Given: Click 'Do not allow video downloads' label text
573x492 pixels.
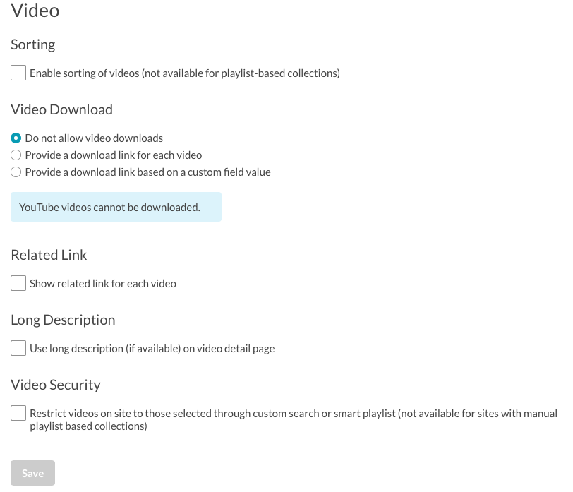Looking at the screenshot, I should tap(94, 138).
